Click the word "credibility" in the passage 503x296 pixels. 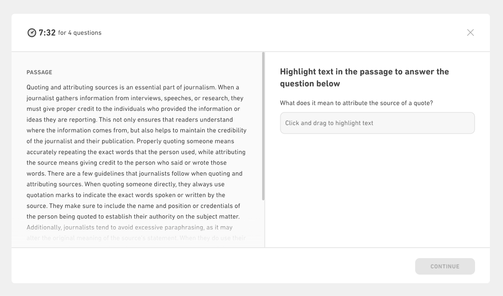[230, 130]
